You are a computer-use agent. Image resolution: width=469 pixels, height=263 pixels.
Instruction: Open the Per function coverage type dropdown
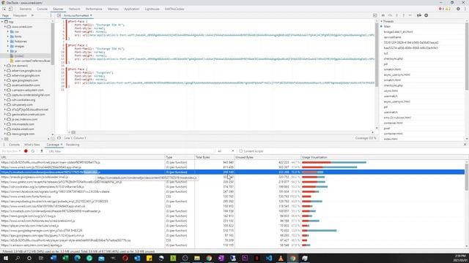click(11, 151)
